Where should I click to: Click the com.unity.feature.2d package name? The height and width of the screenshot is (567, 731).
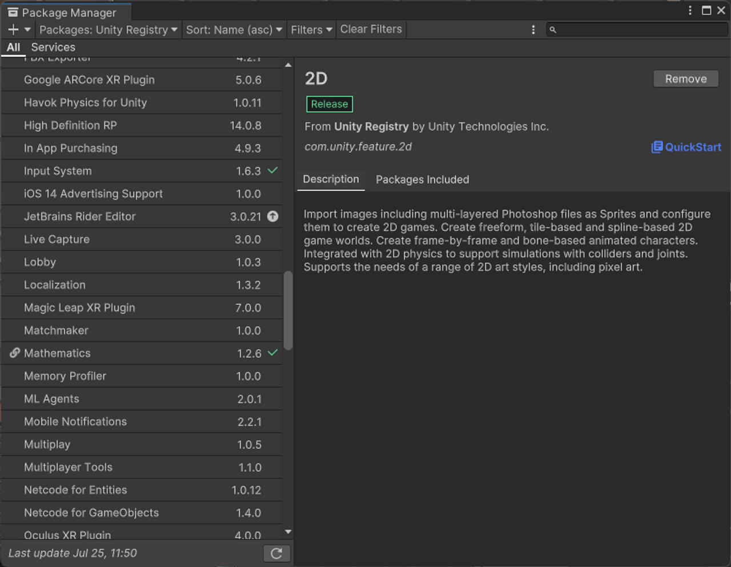[358, 147]
